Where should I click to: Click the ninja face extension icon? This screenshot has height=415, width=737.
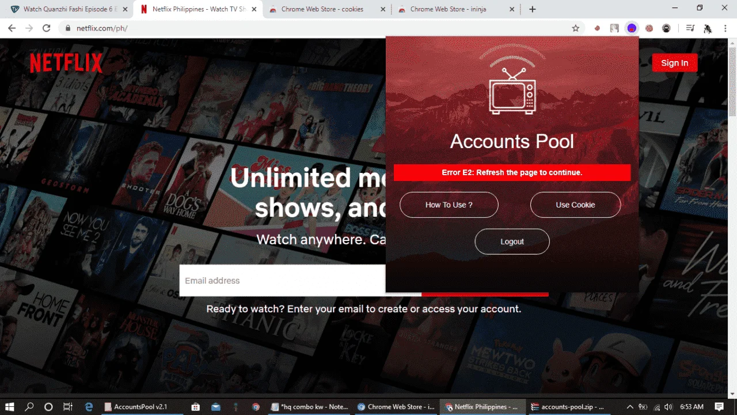click(x=666, y=28)
